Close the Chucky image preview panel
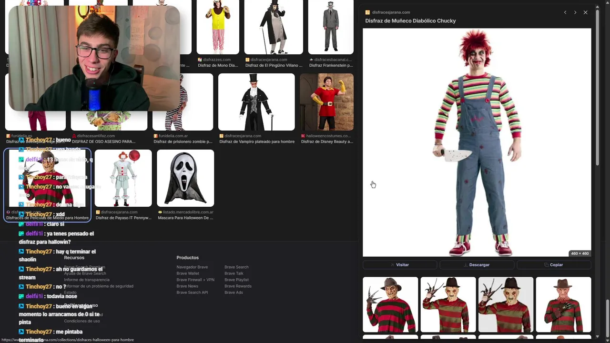The image size is (610, 343). point(586,12)
